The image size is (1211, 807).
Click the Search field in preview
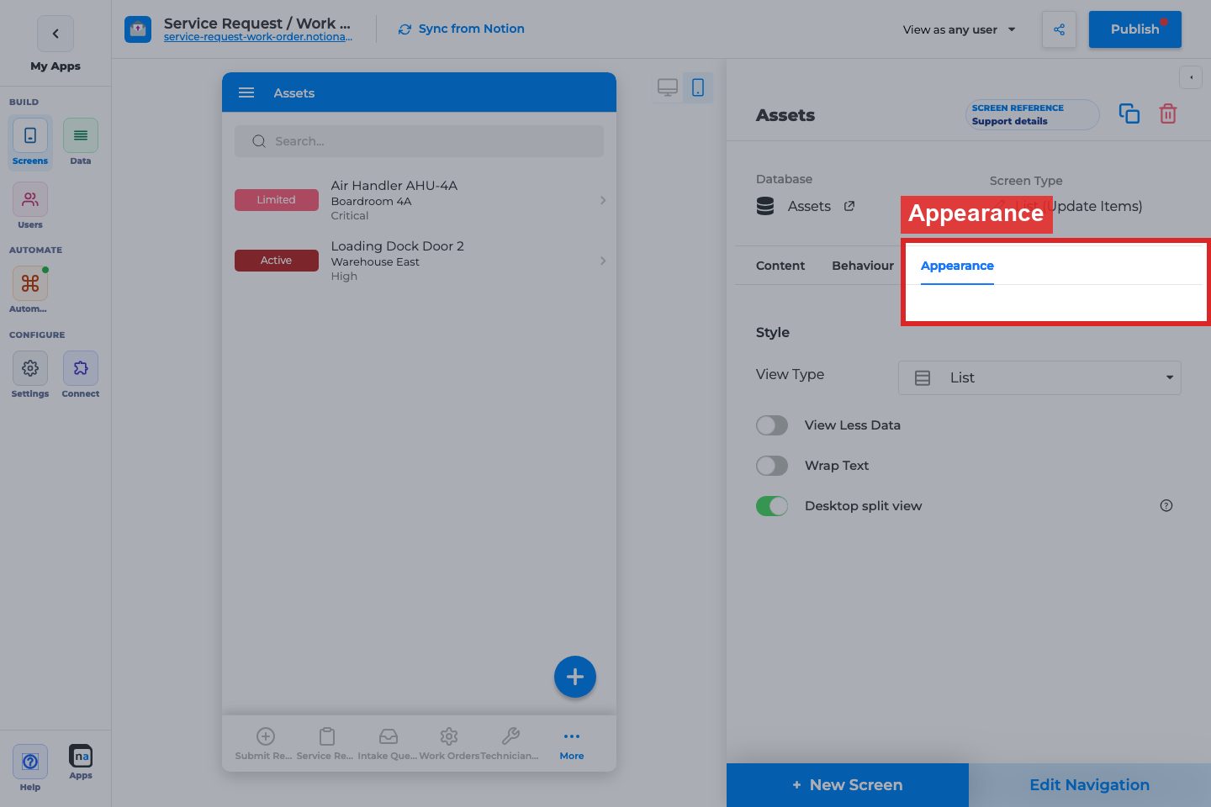point(419,141)
